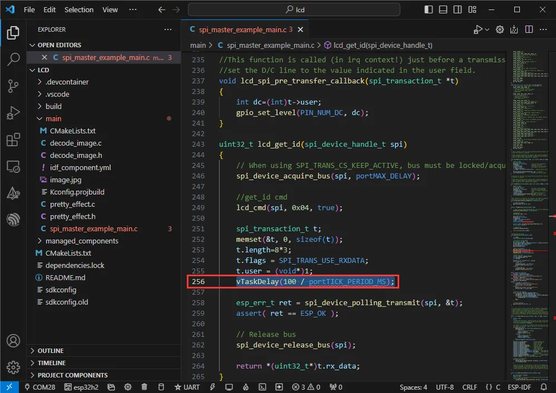Click the trash icon in status bar
The image size is (556, 393).
(x=145, y=387)
